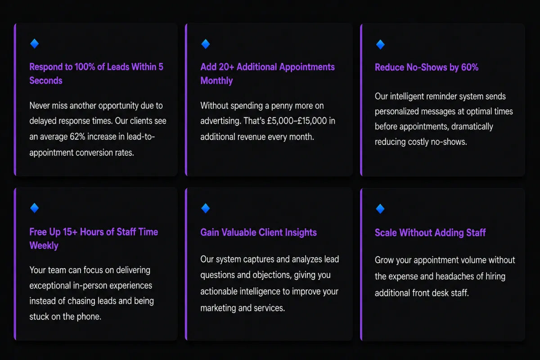Viewport: 540px width, 360px height.
Task: Select the Scale Without Adding Staff heading
Action: click(430, 233)
